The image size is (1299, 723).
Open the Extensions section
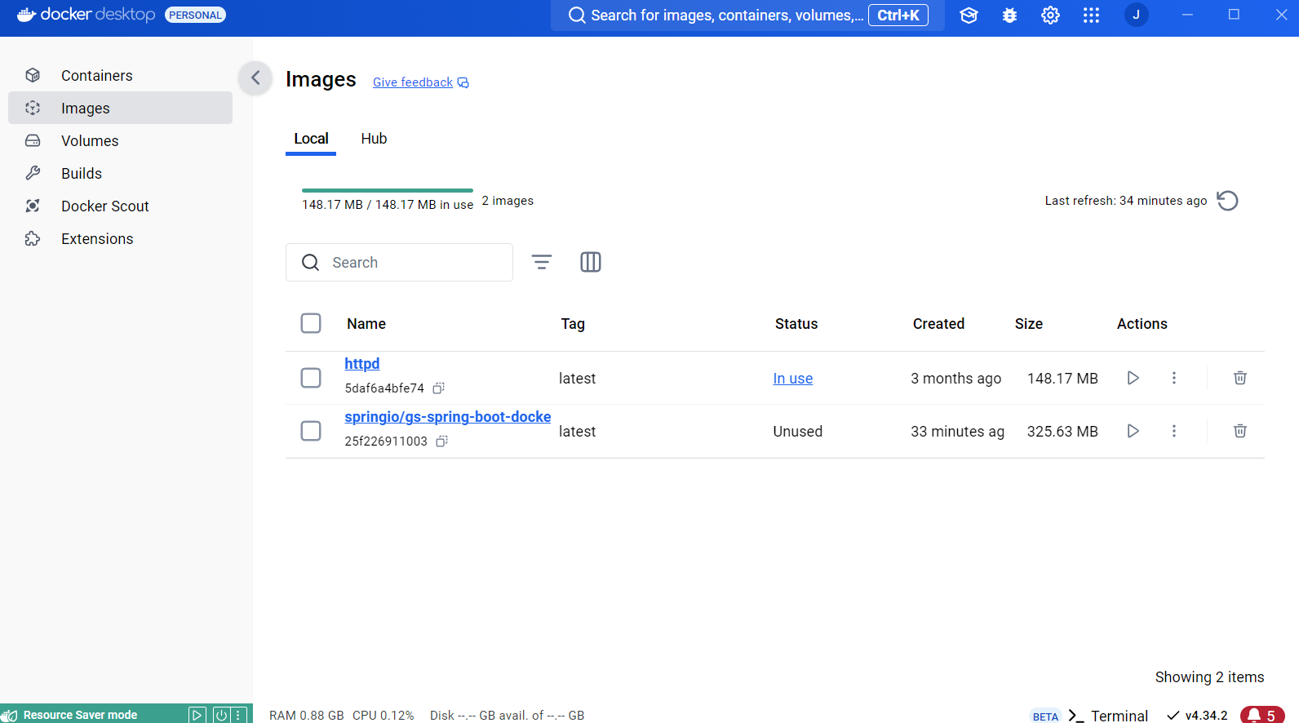tap(120, 238)
